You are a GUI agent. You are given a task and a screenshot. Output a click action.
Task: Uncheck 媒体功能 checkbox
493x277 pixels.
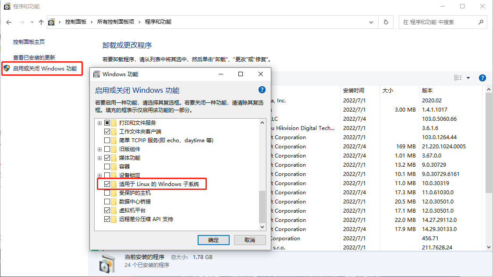(107, 158)
